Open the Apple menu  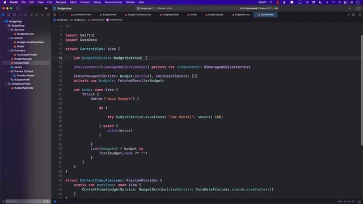click(x=5, y=2)
